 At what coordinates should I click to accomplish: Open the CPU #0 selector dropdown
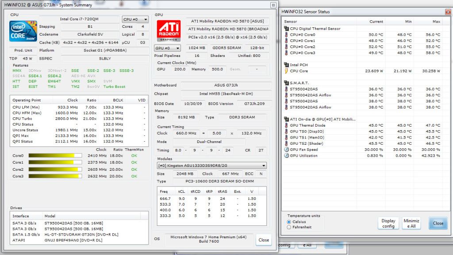135,19
